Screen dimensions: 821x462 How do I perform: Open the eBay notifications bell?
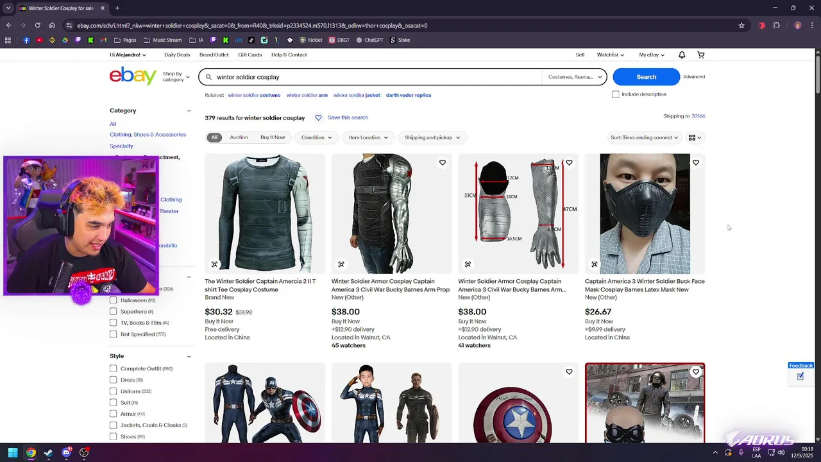click(x=682, y=55)
